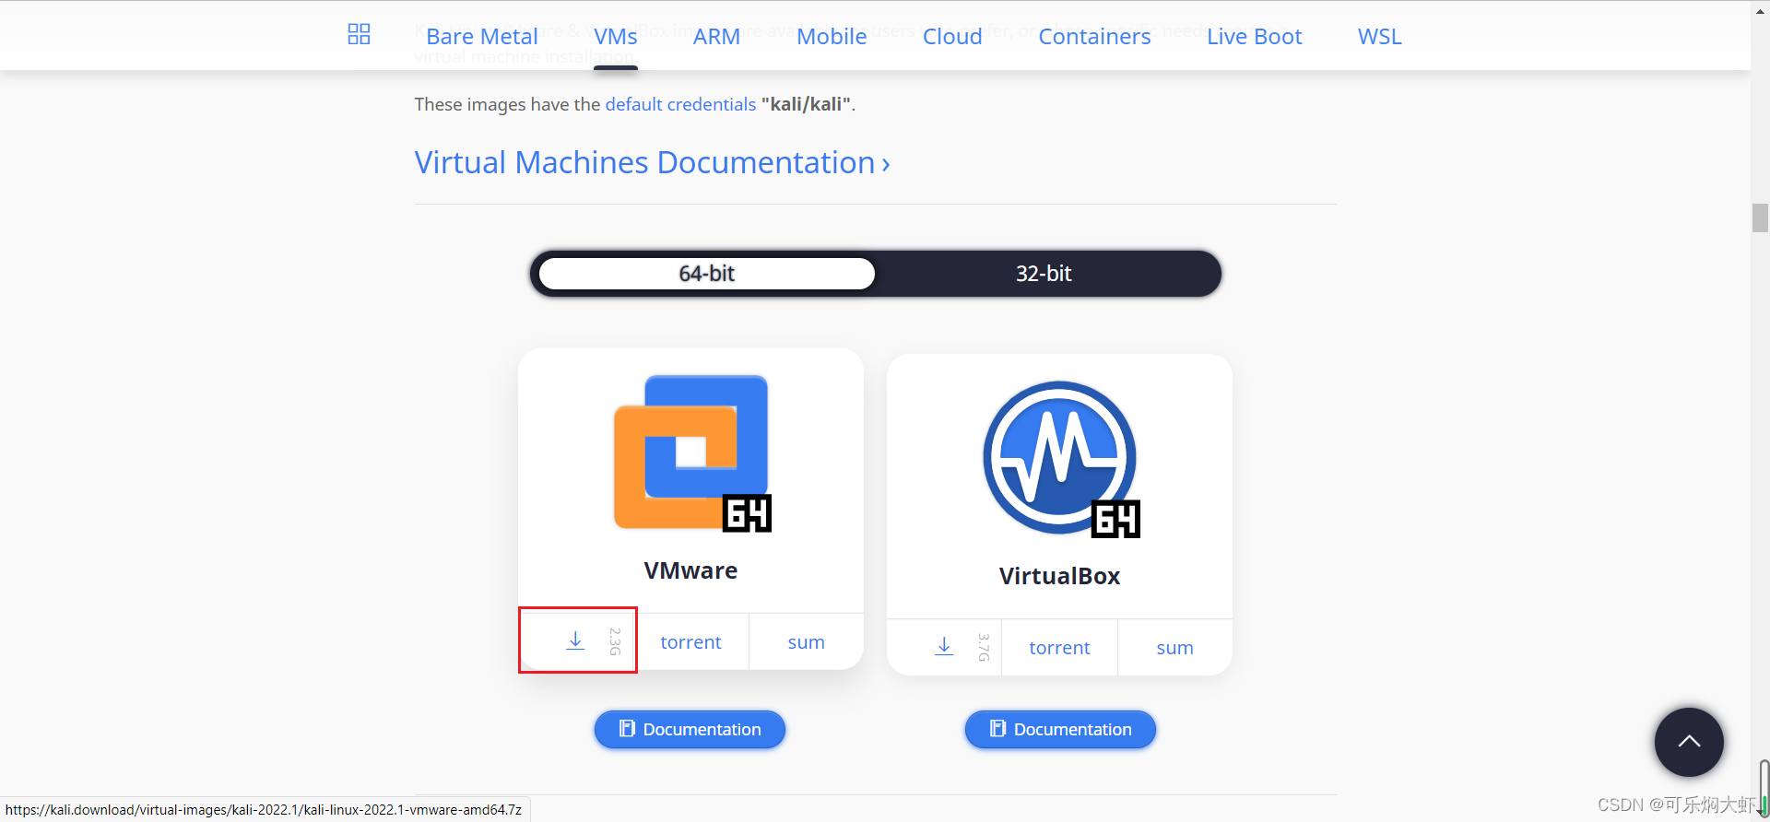Click the "kali/kali" credentials text
Image resolution: width=1770 pixels, height=822 pixels.
pos(807,104)
